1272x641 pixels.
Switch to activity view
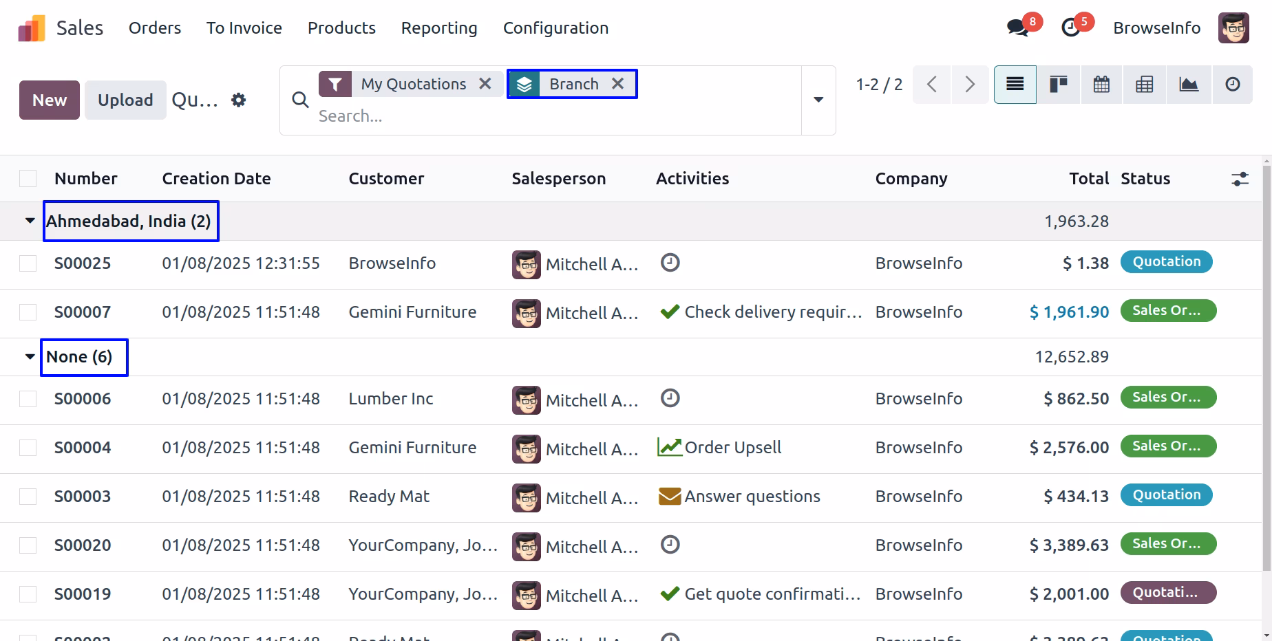1232,85
